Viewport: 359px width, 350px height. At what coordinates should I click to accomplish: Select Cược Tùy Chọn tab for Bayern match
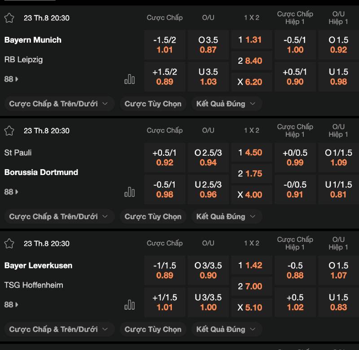pos(153,104)
